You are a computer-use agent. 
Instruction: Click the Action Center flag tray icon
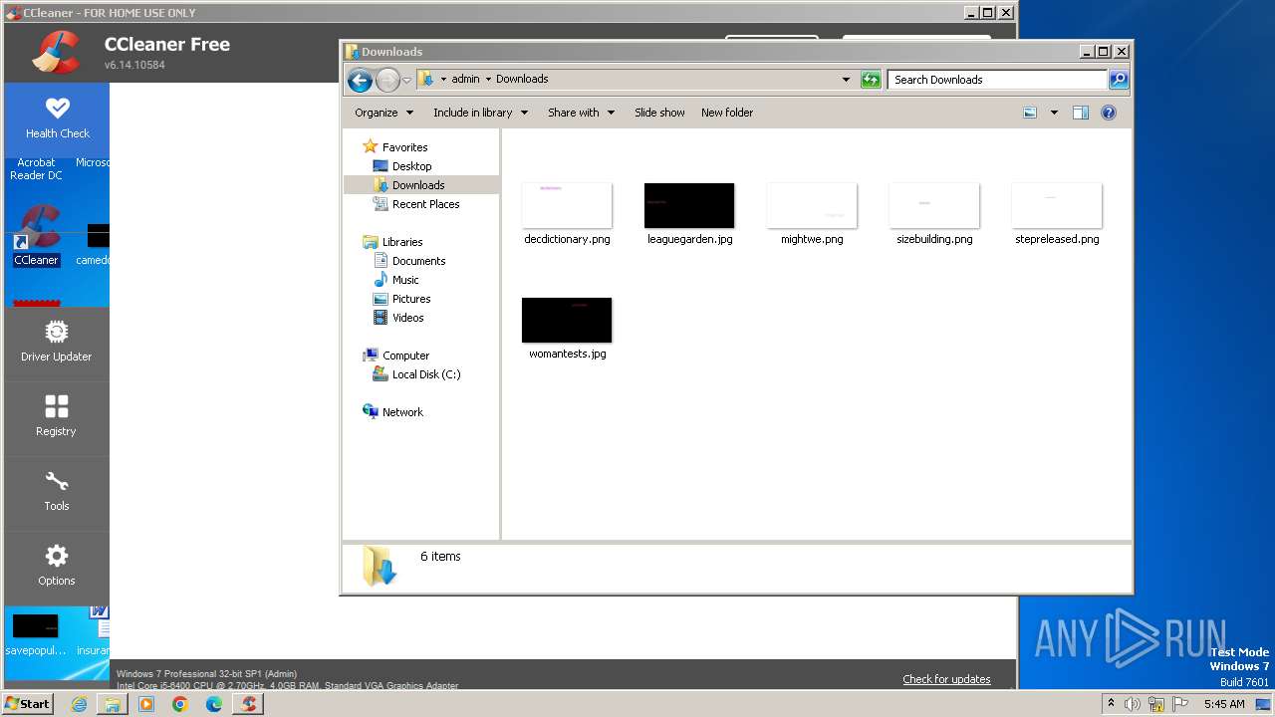pos(1180,704)
